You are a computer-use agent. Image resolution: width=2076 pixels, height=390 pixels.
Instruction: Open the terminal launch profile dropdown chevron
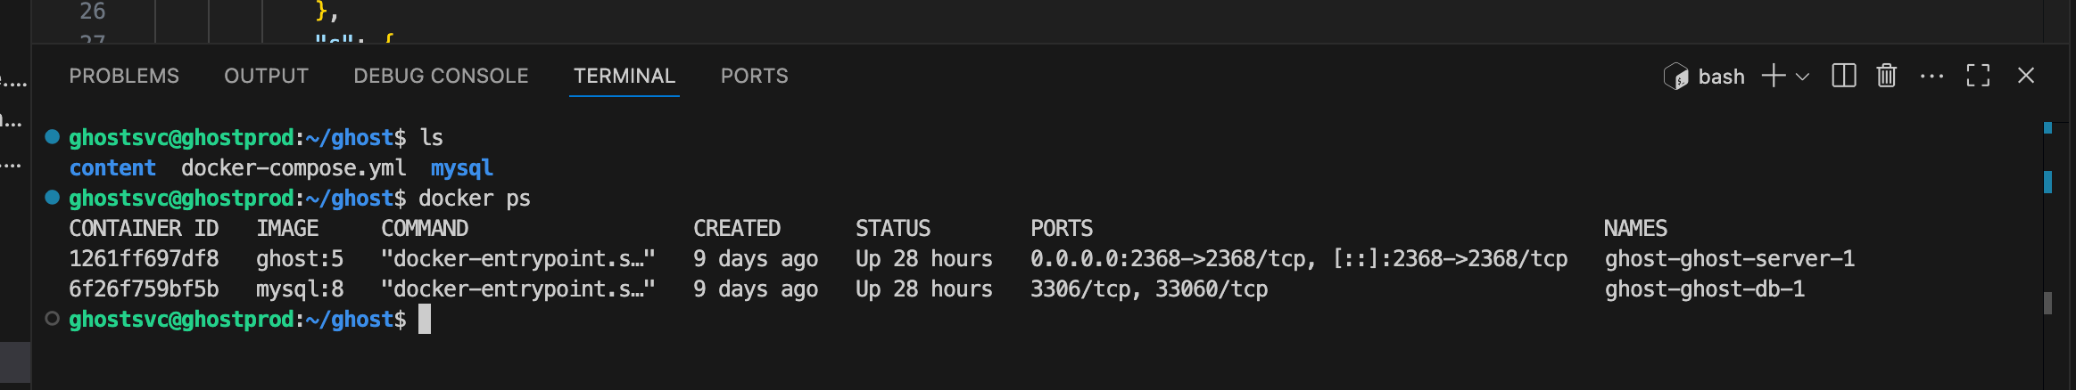[1802, 77]
